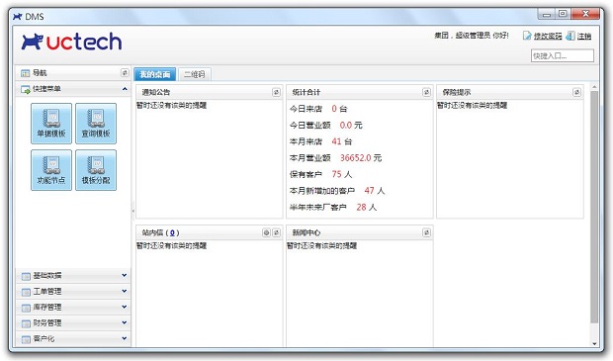Refresh the 通知公告 panel

[276, 92]
